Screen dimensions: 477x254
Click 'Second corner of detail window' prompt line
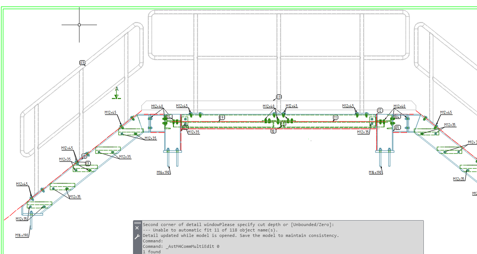tap(238, 225)
